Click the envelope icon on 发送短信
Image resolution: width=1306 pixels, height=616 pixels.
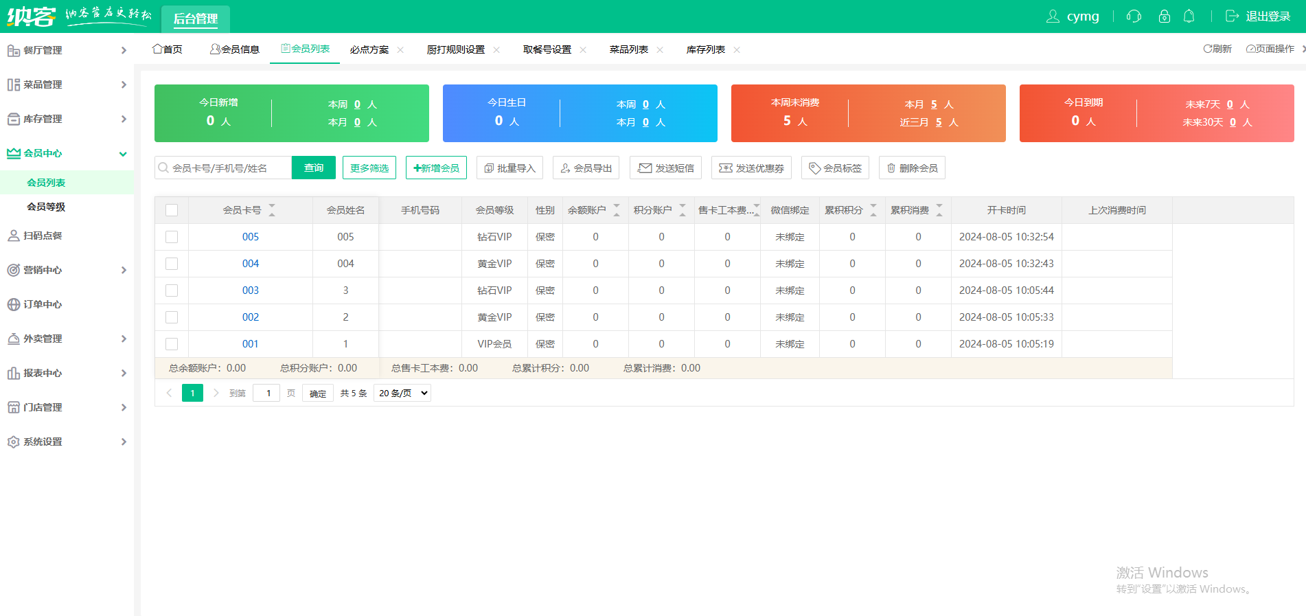click(x=644, y=168)
